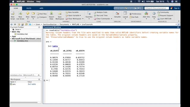
Task: Click the volume icon in menu bar
Action: [143, 1]
